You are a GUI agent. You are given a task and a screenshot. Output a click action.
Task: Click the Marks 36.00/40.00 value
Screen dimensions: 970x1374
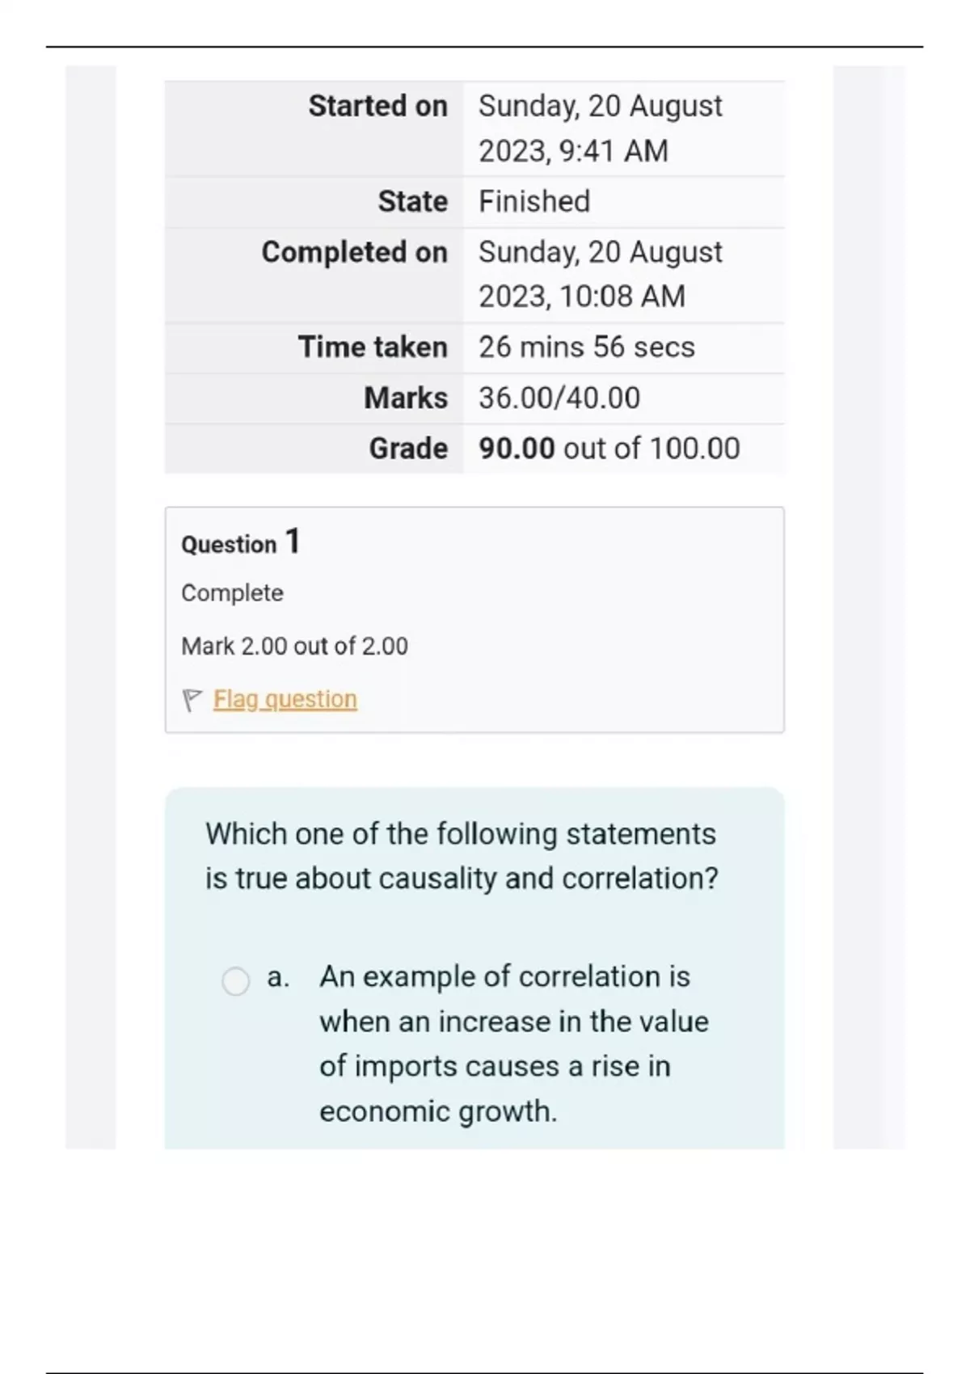pyautogui.click(x=559, y=398)
